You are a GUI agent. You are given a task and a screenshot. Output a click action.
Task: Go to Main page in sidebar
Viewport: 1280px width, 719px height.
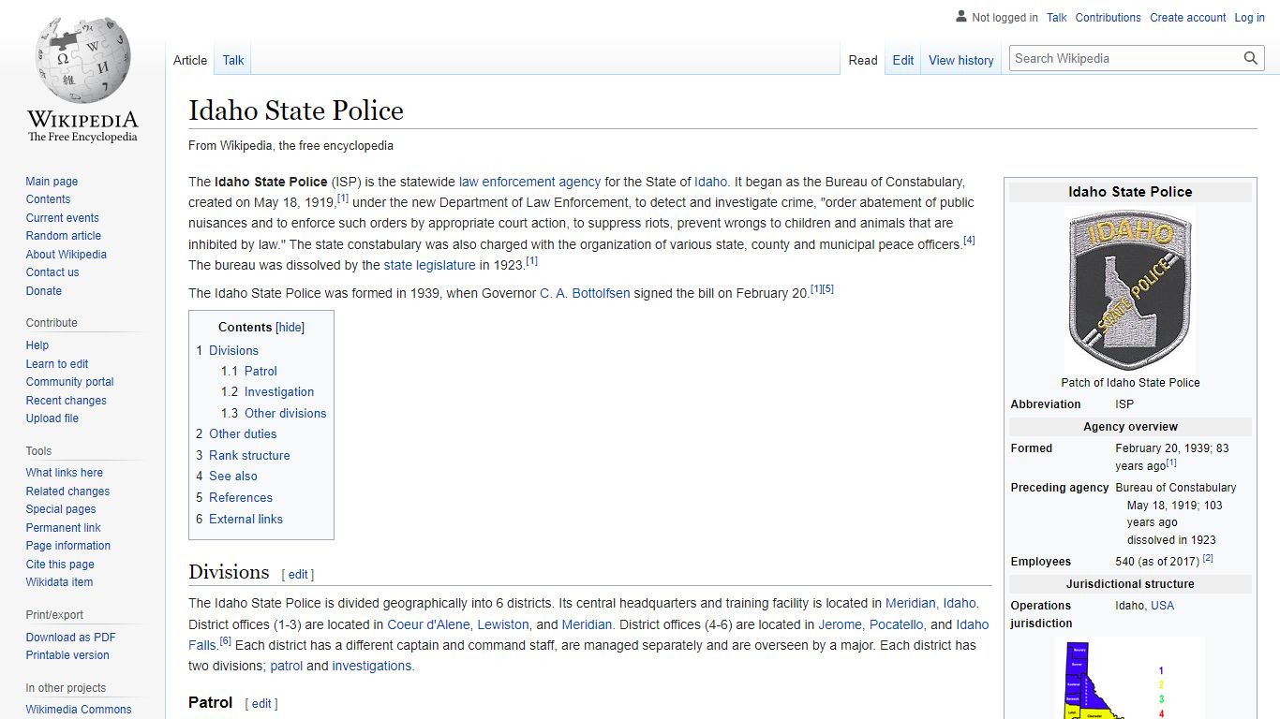coord(52,182)
